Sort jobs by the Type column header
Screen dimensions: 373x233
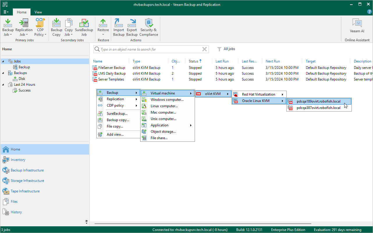(136, 61)
